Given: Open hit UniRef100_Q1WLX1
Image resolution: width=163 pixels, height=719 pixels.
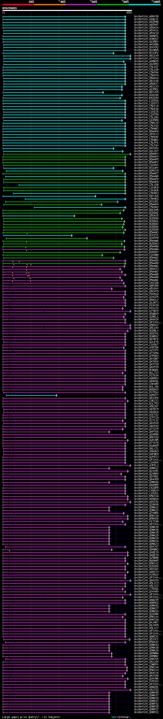Looking at the screenshot, I should click(146, 19).
